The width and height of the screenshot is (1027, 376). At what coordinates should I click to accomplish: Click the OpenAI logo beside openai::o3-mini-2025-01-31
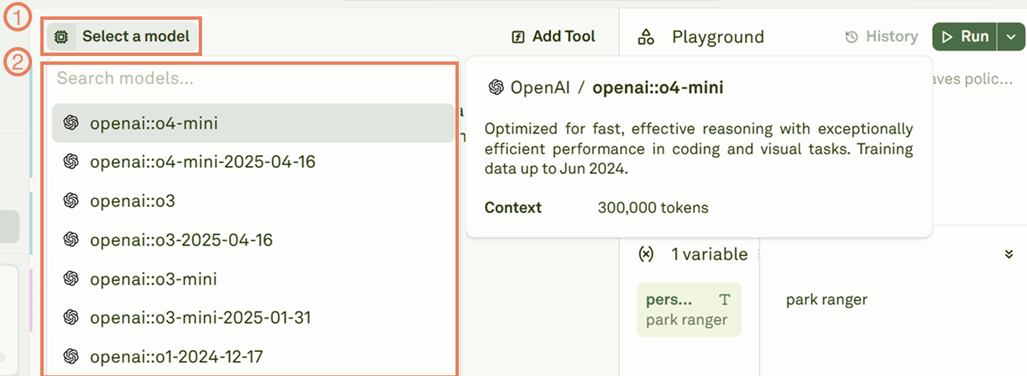[71, 317]
